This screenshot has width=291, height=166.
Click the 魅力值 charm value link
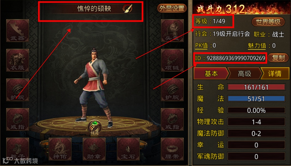(x=257, y=46)
